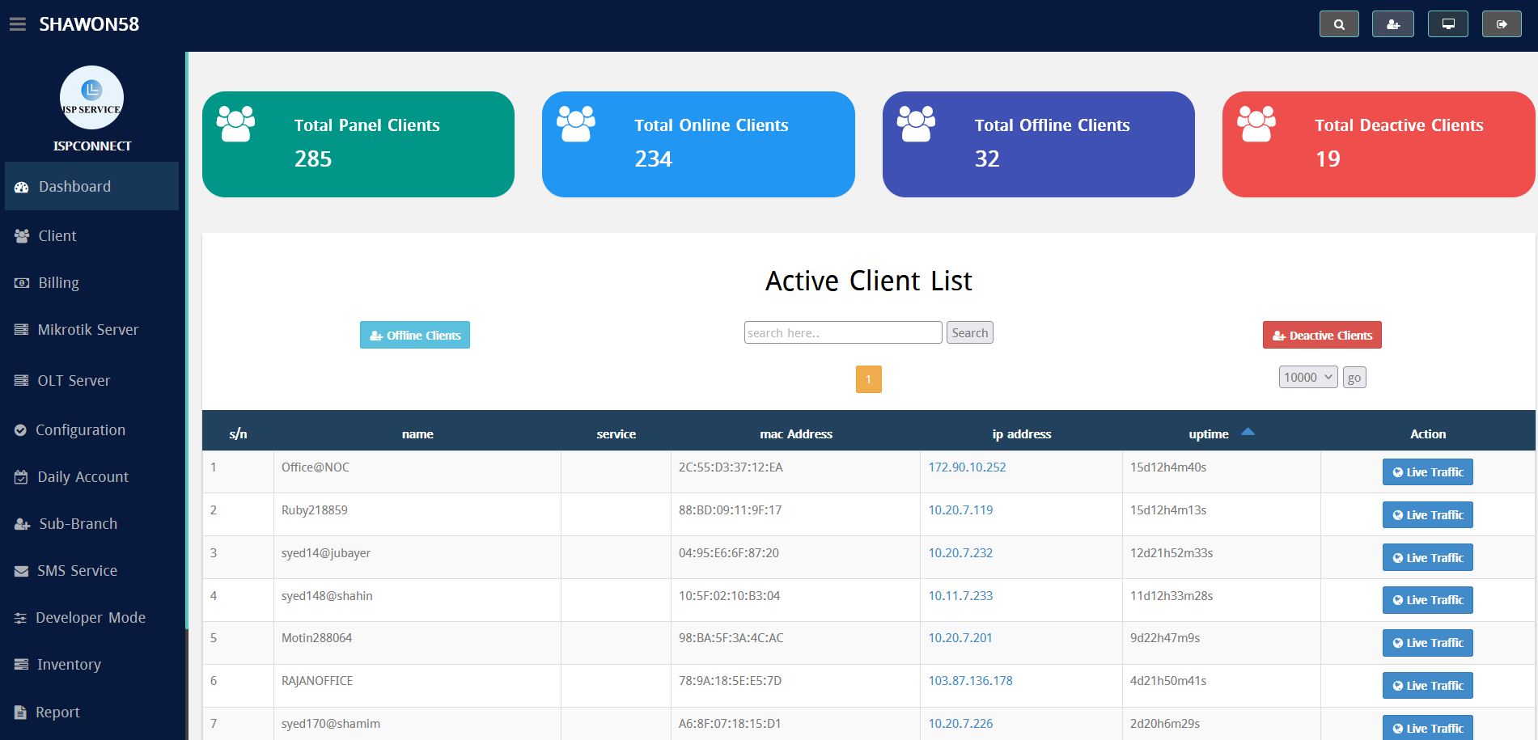
Task: Click the sign-out icon in top bar
Action: coord(1502,24)
